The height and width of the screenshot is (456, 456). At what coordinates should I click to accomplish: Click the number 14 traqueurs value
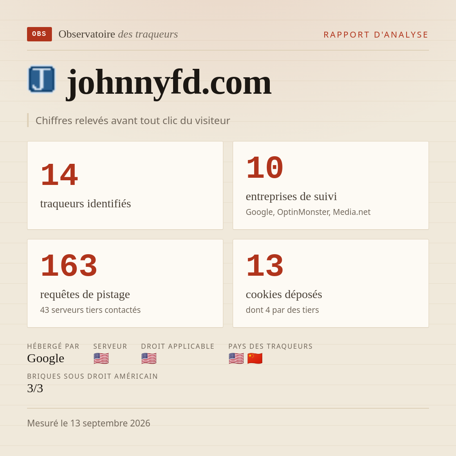(x=60, y=175)
